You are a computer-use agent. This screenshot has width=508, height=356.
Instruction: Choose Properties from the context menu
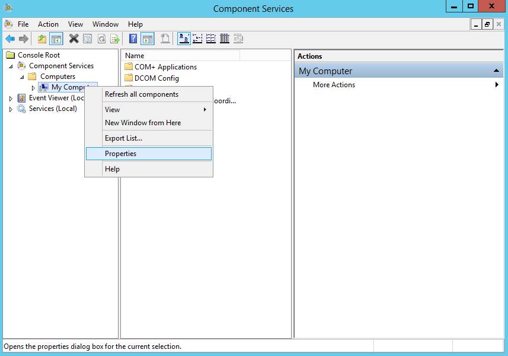coord(149,154)
